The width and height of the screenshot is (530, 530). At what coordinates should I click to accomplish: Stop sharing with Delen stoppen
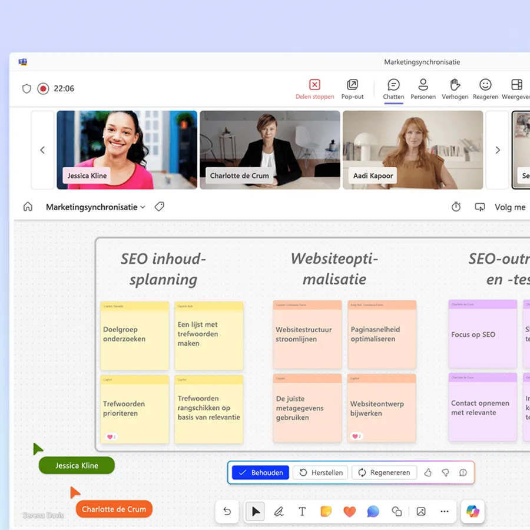(314, 90)
